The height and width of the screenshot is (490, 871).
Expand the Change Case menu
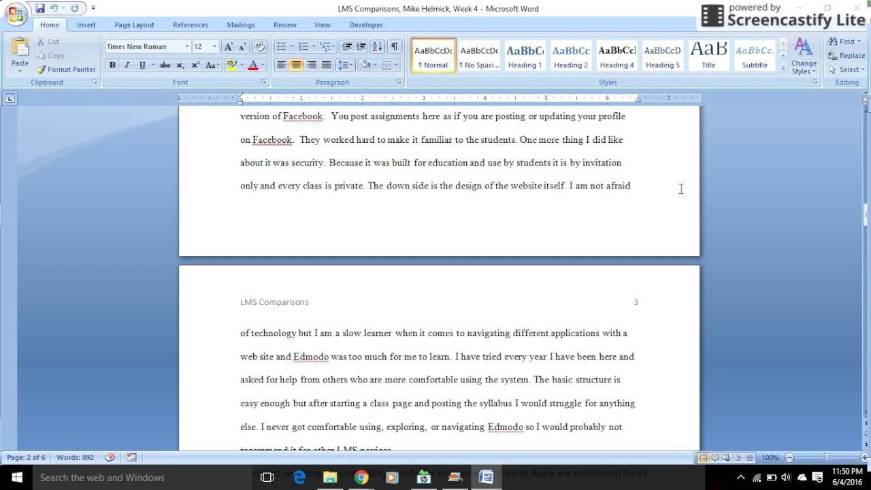click(213, 65)
